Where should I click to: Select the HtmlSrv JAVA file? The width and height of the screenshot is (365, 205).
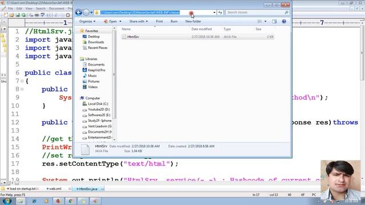point(197,36)
